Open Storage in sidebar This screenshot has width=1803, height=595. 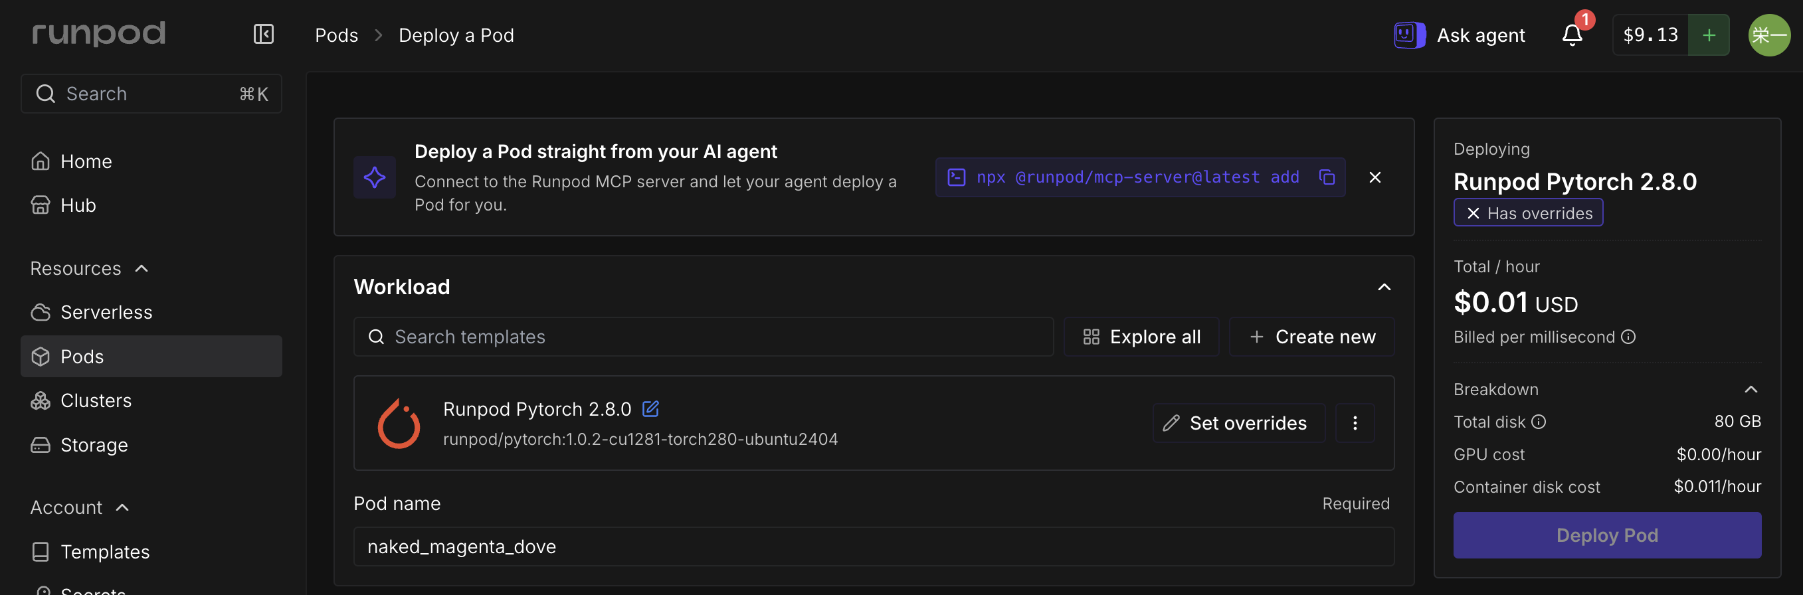(151, 444)
